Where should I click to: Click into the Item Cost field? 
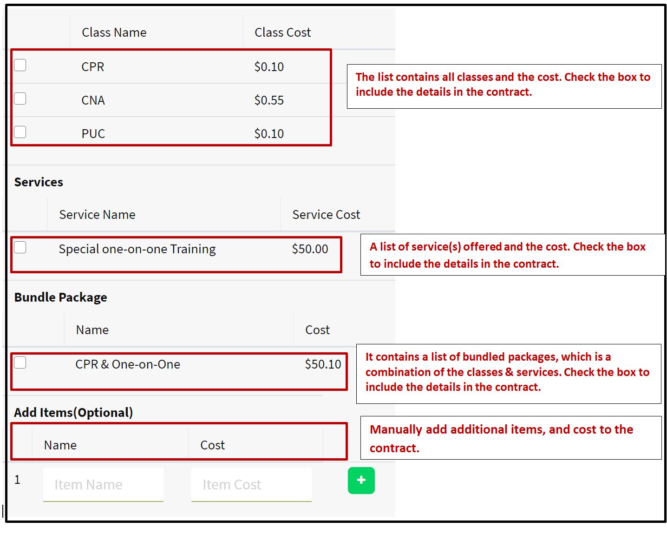point(251,484)
